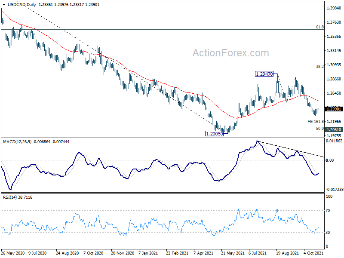
Task: Open the ActionForex.com watermark link
Action: tap(230, 53)
